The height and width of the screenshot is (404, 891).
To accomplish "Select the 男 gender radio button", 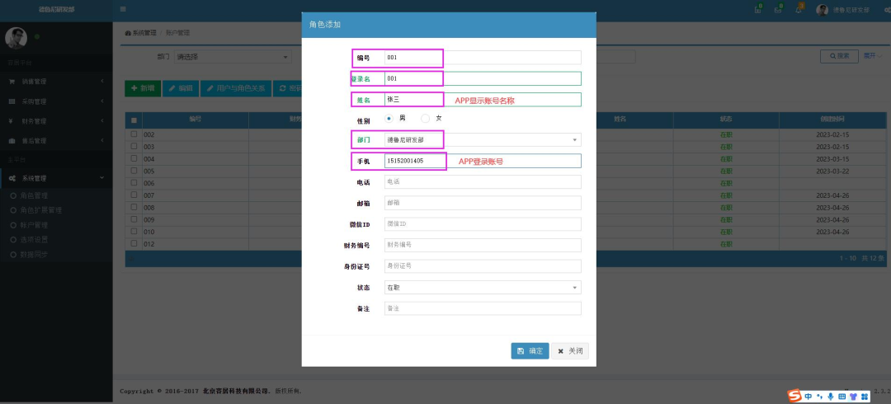I will tap(389, 119).
